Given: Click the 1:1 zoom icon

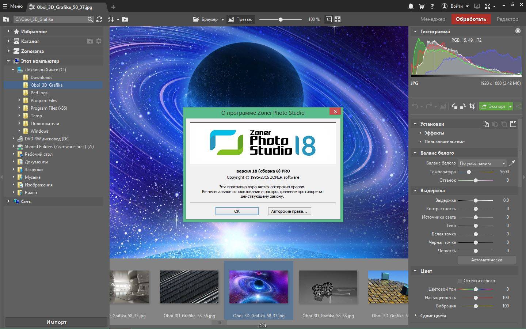Looking at the screenshot, I should coord(329,19).
